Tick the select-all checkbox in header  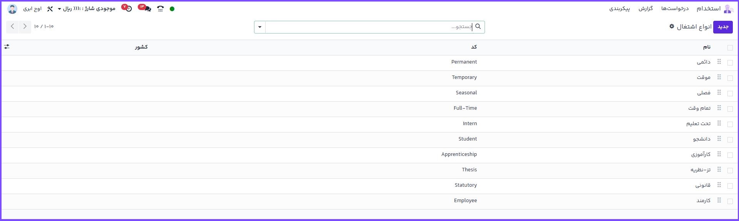730,48
